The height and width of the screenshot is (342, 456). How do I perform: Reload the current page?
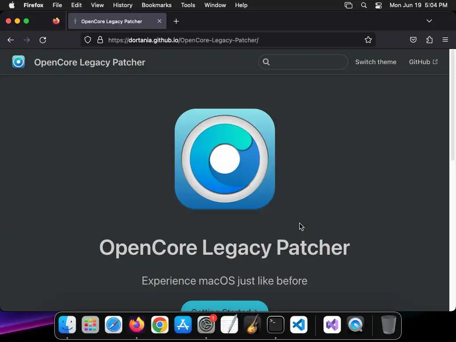(43, 40)
